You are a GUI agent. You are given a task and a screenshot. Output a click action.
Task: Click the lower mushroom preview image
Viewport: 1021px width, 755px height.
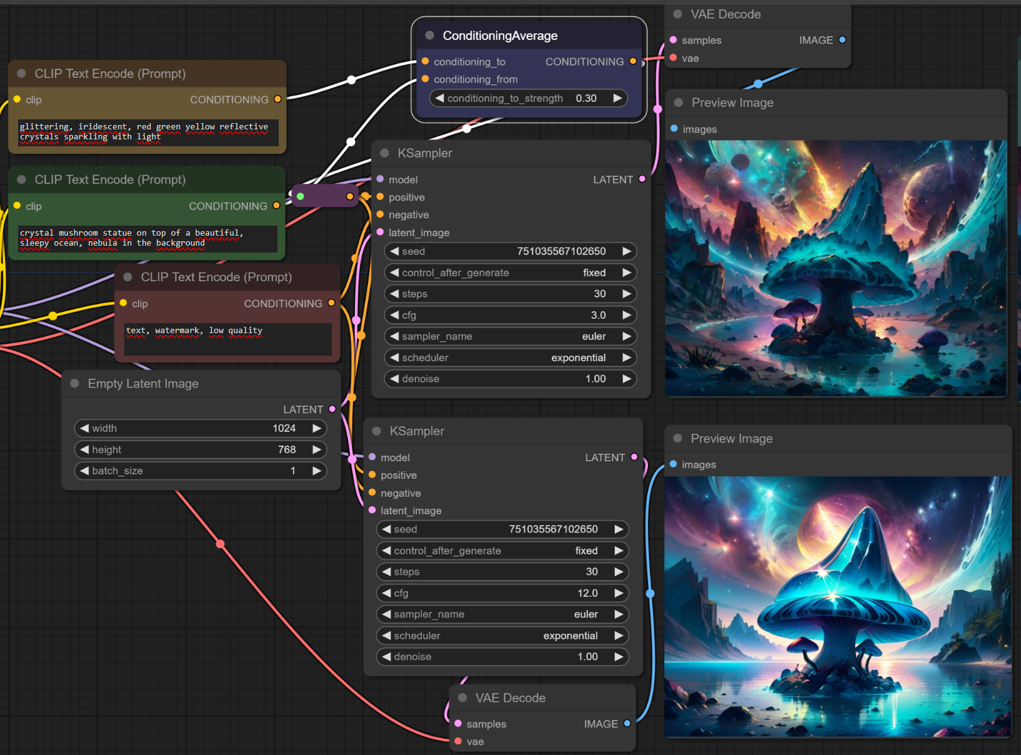tap(837, 606)
